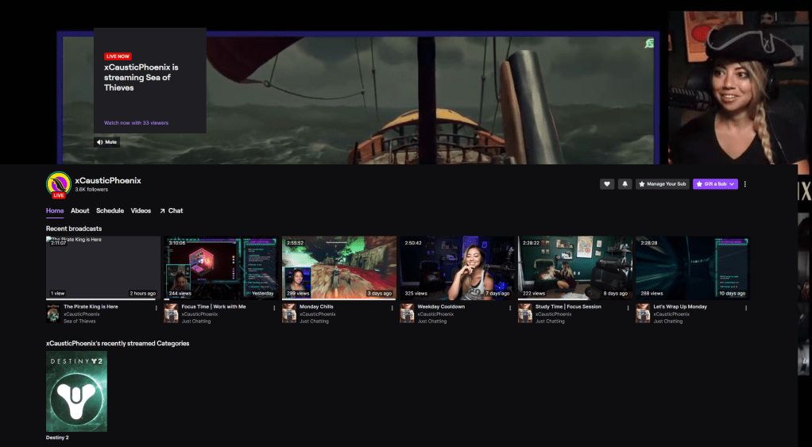The image size is (812, 447).
Task: Mute the live stream preview
Action: point(106,142)
